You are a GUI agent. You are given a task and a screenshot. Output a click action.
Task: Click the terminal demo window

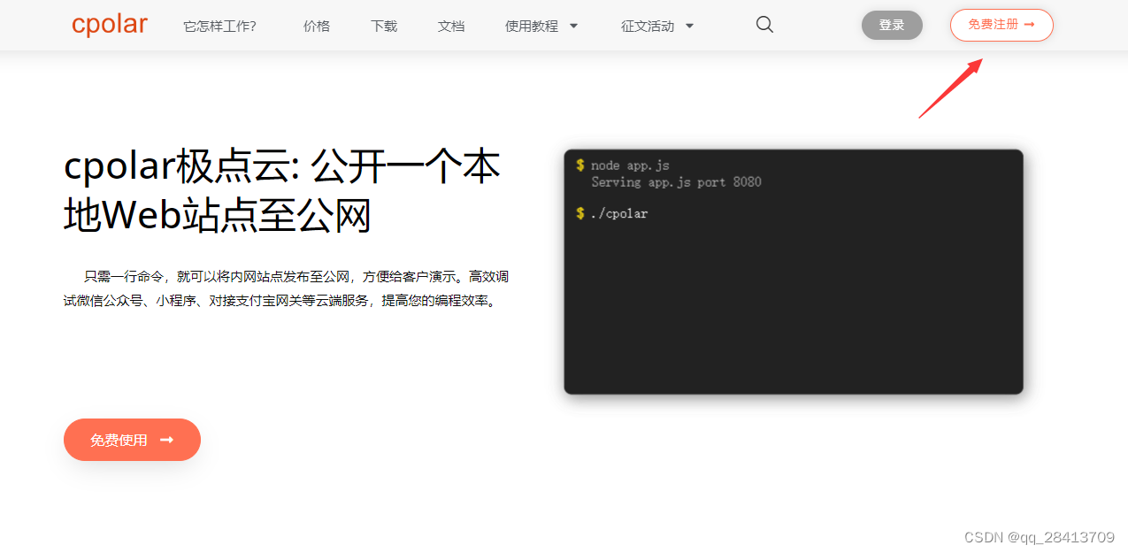tap(794, 272)
